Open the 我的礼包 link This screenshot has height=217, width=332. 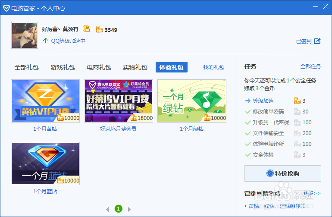pyautogui.click(x=213, y=67)
